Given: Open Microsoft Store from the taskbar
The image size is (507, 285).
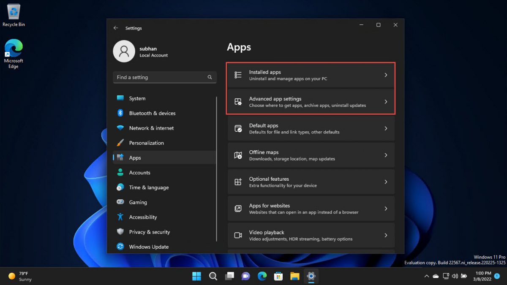Looking at the screenshot, I should coord(278,276).
